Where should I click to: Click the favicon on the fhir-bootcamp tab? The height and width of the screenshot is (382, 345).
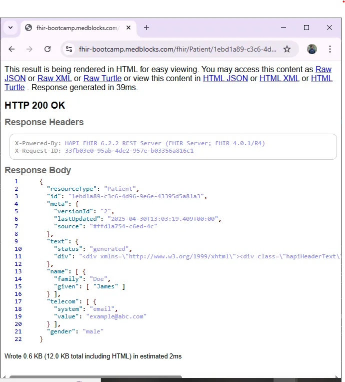coord(28,28)
